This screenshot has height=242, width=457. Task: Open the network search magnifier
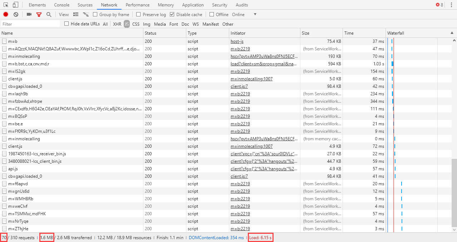(x=49, y=14)
